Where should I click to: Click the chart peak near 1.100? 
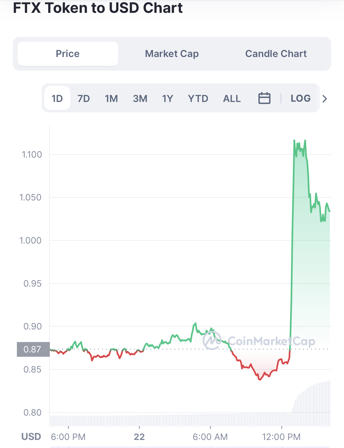click(x=294, y=141)
